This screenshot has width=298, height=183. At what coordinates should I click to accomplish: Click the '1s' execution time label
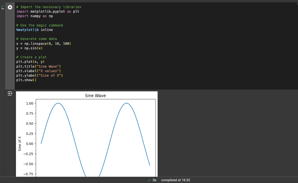click(x=3, y=9)
